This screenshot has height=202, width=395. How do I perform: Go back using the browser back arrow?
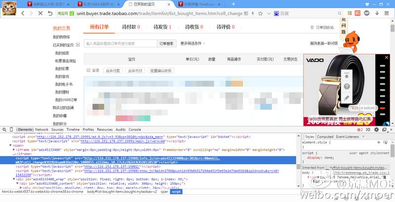tap(23, 13)
